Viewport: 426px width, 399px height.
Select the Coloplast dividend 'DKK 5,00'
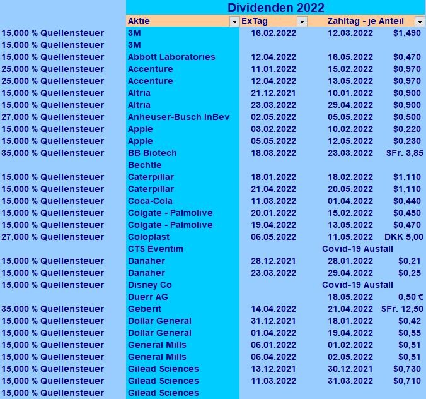[404, 237]
